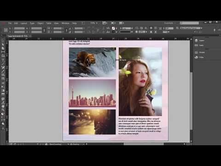This screenshot has height=166, width=221.
Task: Select the Free Transform tool
Action: pos(3,87)
